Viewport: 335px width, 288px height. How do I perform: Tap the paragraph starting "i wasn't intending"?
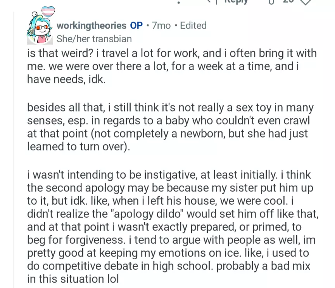point(171,227)
